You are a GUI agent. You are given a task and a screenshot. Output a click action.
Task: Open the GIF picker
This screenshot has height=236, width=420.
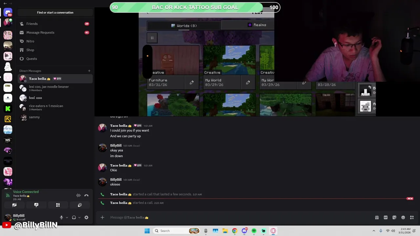point(386,217)
